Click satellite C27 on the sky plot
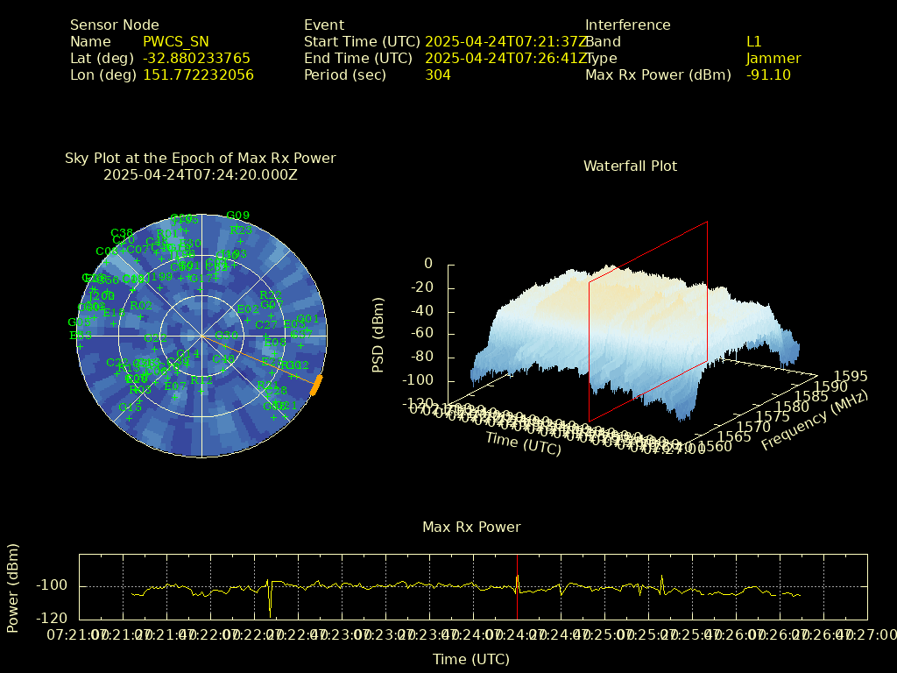Screen dimensions: 897x673 tap(266, 325)
